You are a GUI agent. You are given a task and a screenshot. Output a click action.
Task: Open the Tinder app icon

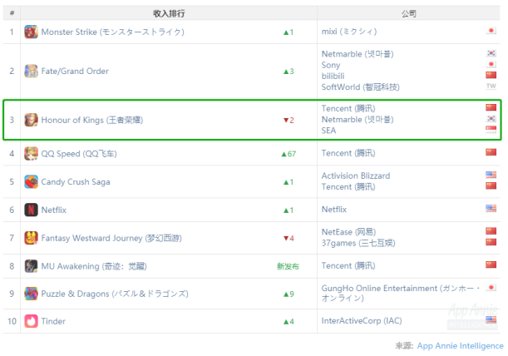point(31,321)
